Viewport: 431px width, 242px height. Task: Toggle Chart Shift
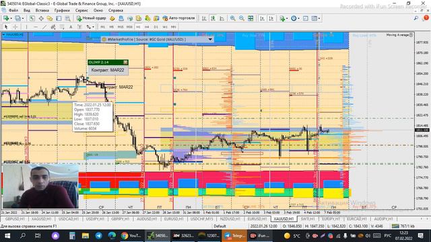271,18
